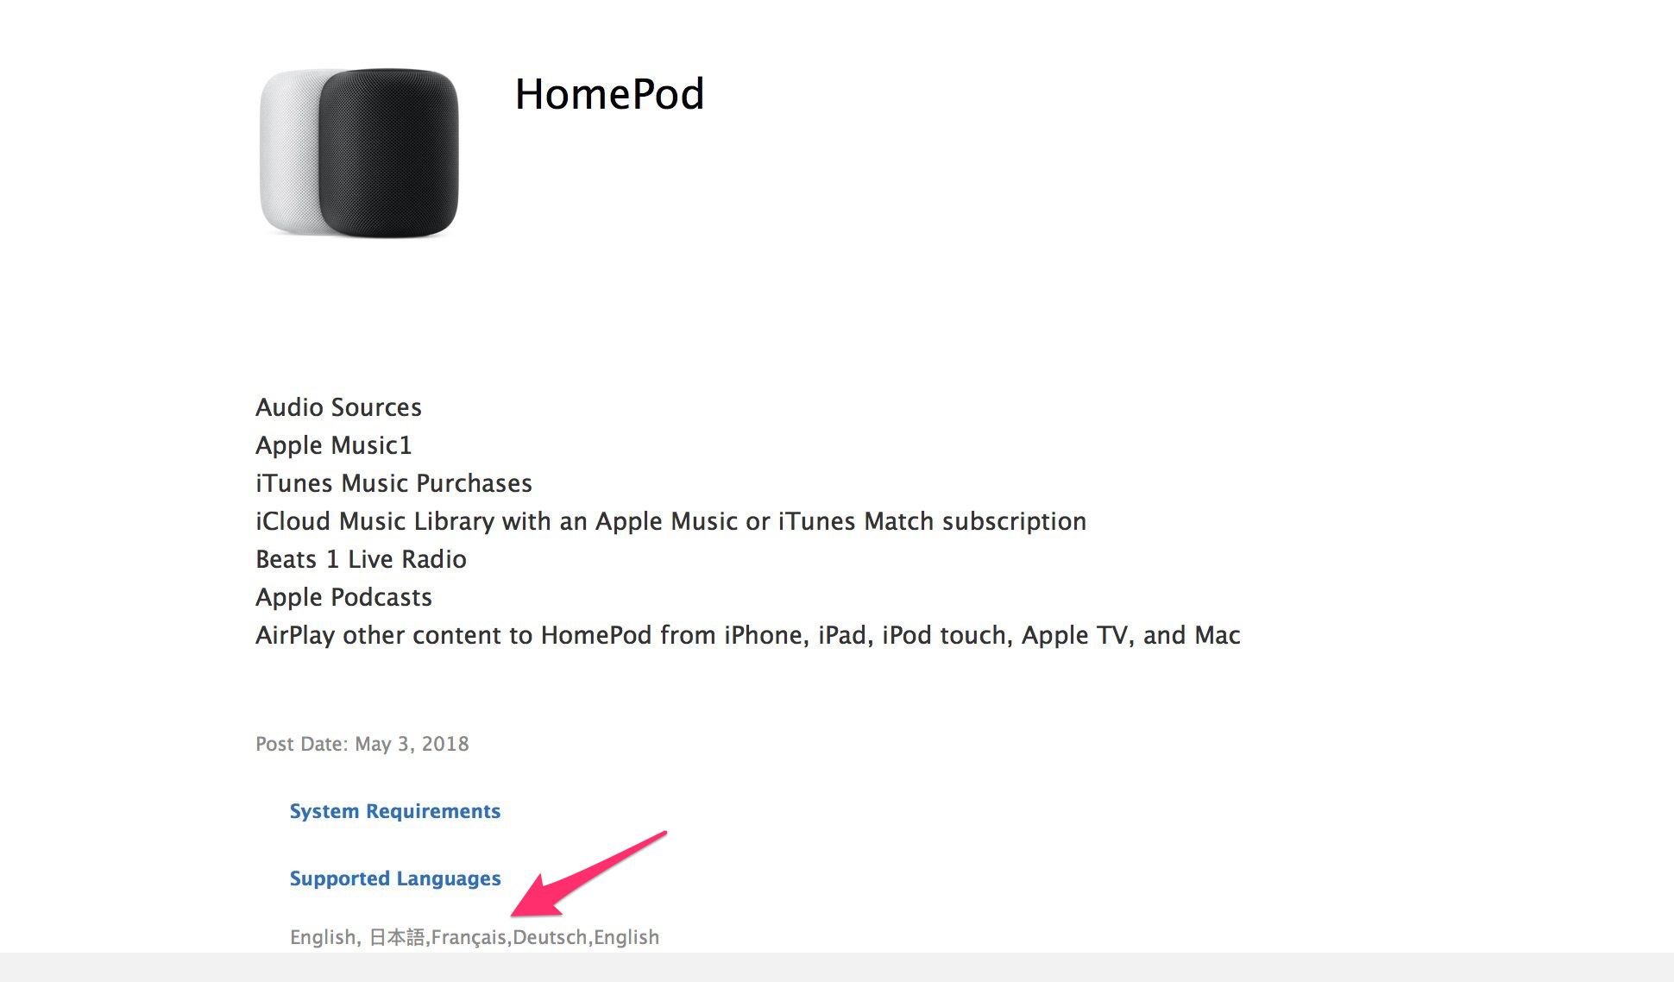Click the AirPlay other content line
The height and width of the screenshot is (982, 1674).
747,635
